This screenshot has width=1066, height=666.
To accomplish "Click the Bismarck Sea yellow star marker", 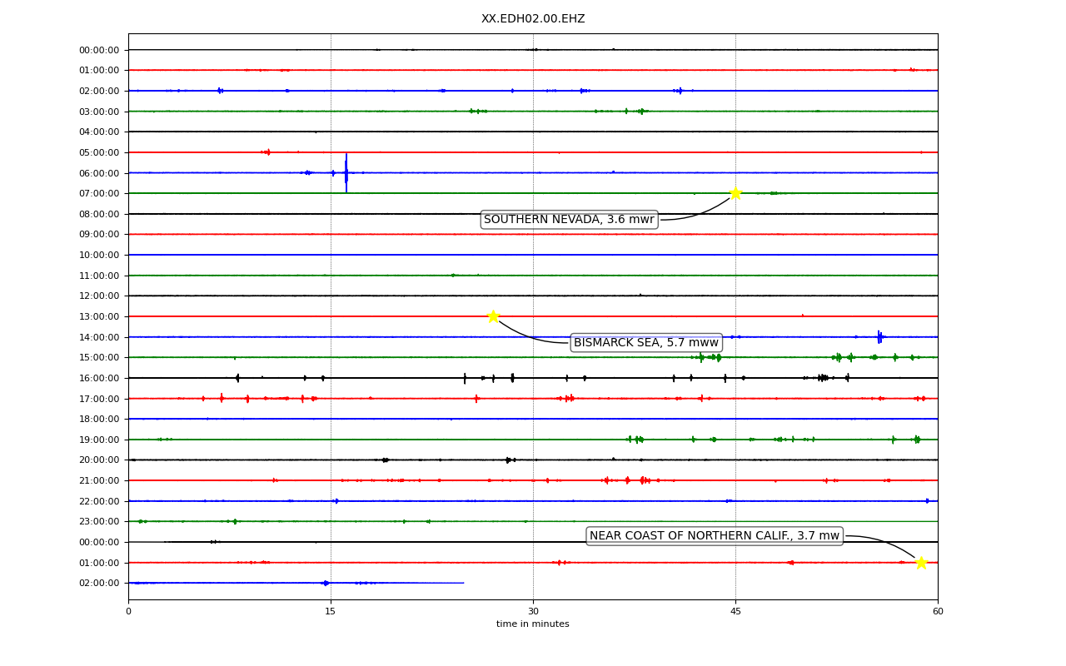I will tap(493, 316).
